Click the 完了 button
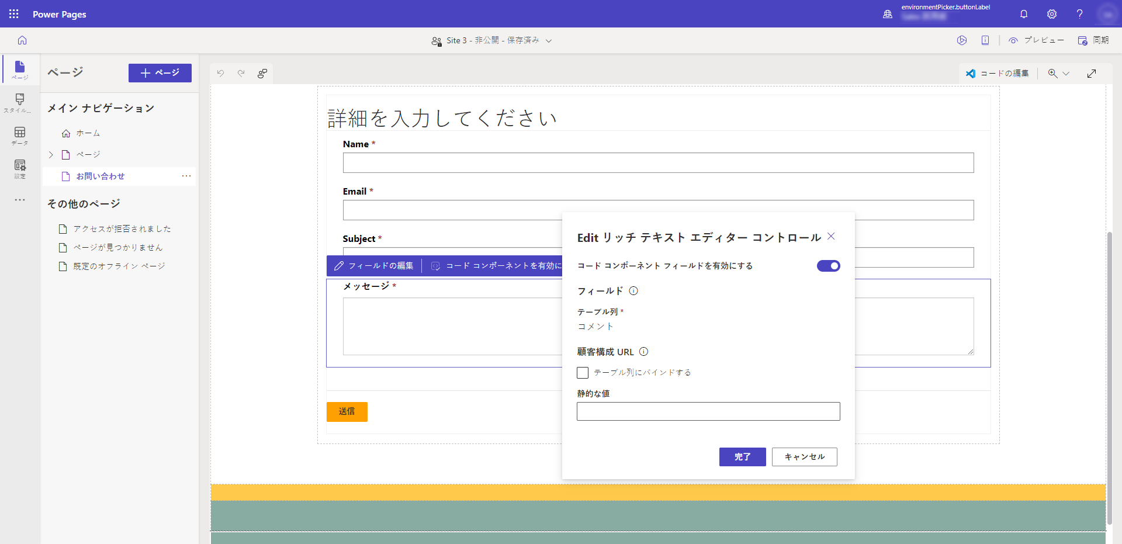 click(742, 457)
